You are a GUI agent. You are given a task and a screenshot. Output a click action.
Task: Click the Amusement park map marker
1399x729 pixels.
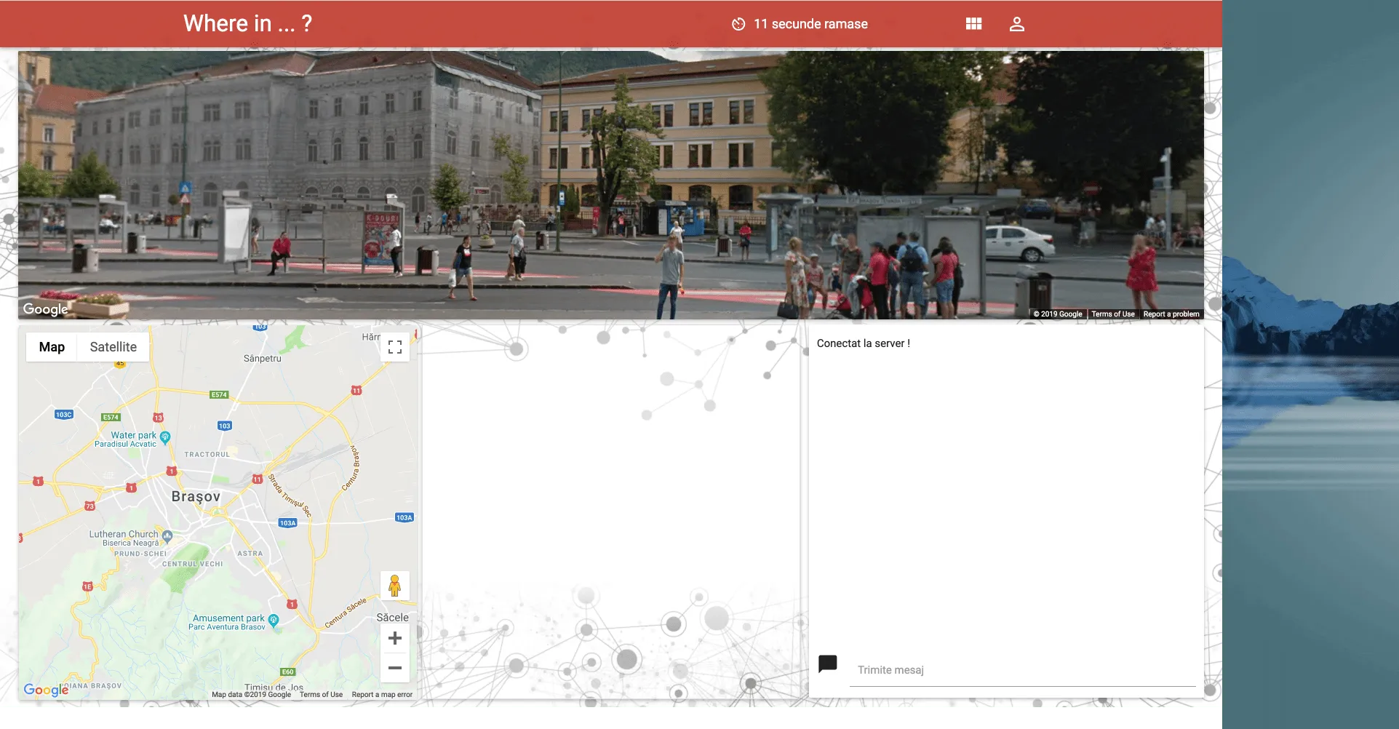274,620
